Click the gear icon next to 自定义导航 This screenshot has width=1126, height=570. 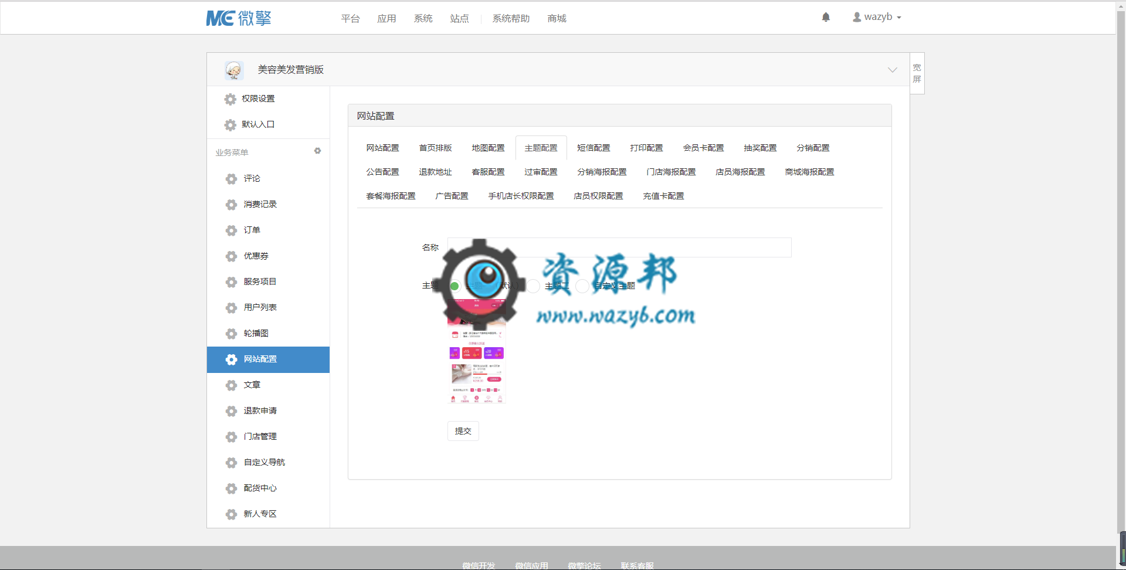232,463
